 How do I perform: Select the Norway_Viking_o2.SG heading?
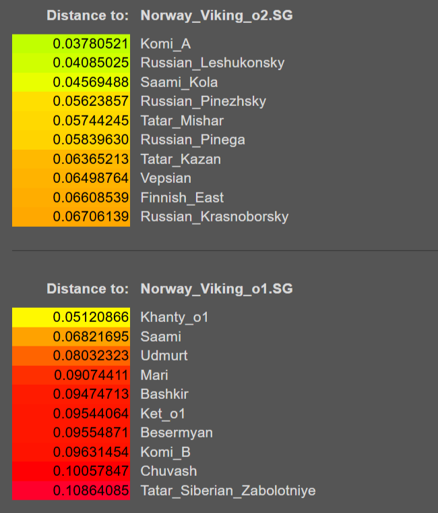point(216,16)
